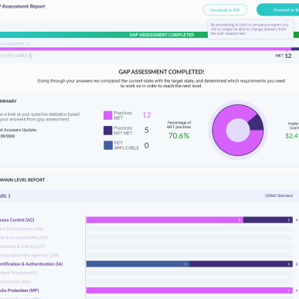Screen dimensions: 299x299
Task: Click the dark purple Identification & Authentication segment
Action: tap(241, 264)
